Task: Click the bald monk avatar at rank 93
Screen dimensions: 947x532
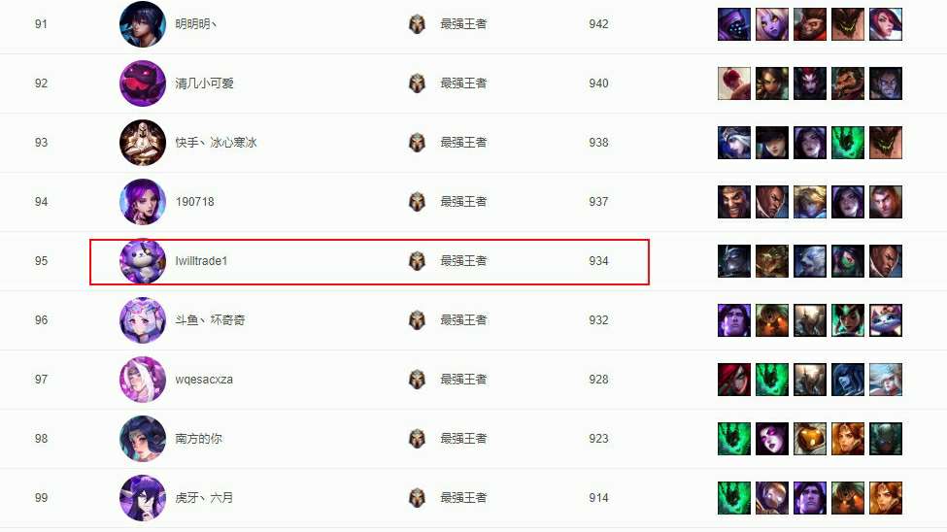Action: pos(143,143)
